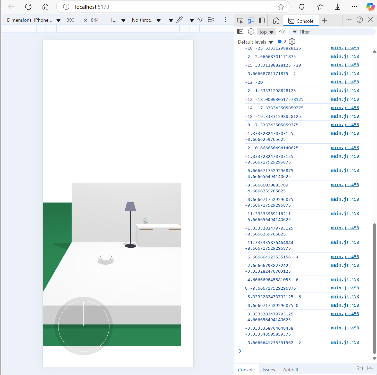Open the top JavaScript context dropdown
Screen dimensions: 377x375
tap(266, 32)
